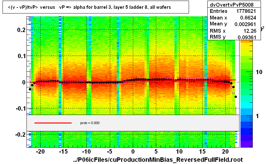
Task: Click x-axis label 15
Action: [202, 151]
